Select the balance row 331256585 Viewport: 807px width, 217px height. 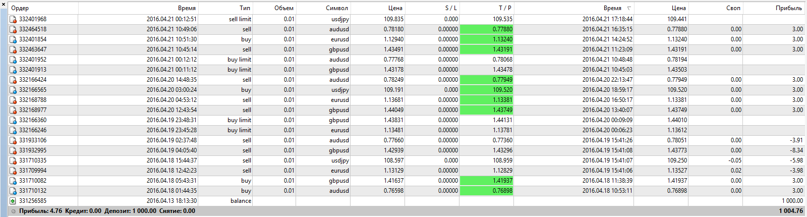click(x=407, y=201)
